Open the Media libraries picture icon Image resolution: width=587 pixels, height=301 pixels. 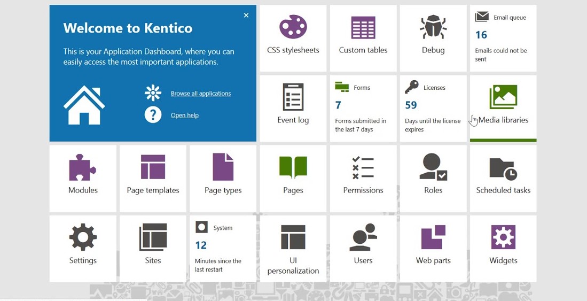pyautogui.click(x=503, y=97)
